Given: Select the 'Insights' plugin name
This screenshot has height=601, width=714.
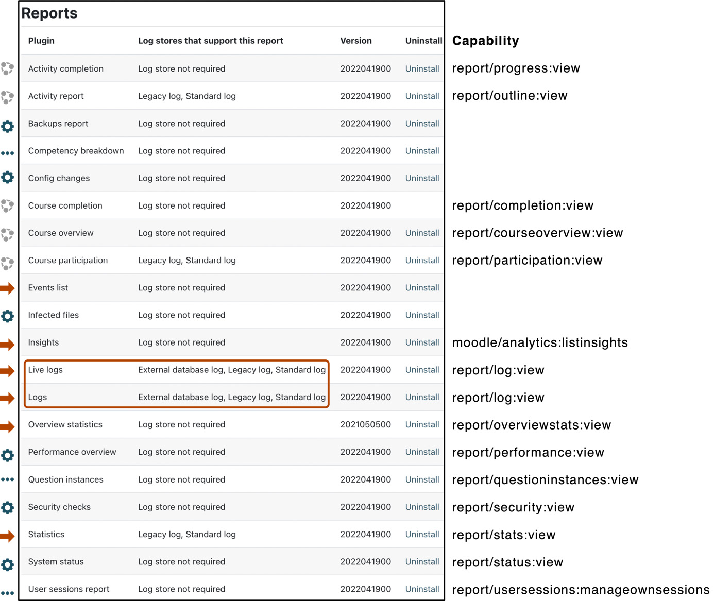Looking at the screenshot, I should (x=43, y=342).
